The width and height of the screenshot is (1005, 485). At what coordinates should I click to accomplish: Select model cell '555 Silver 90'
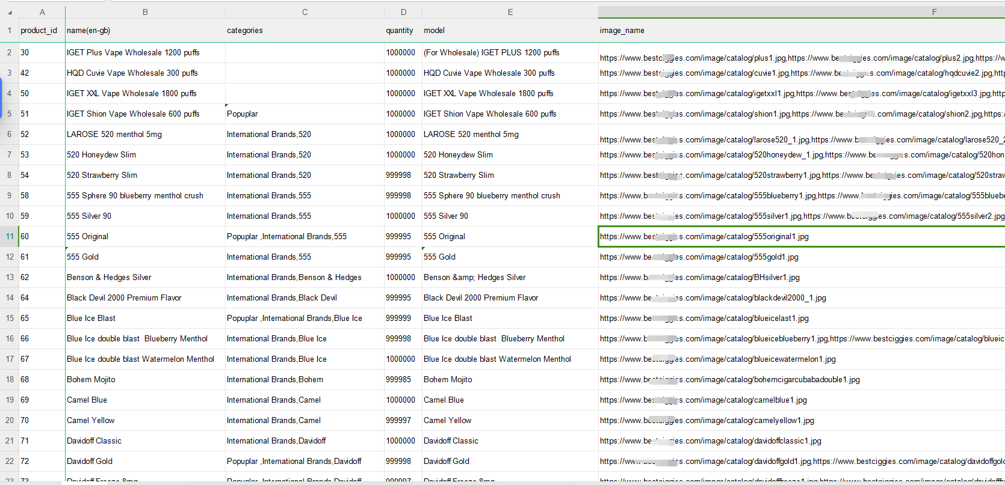510,216
